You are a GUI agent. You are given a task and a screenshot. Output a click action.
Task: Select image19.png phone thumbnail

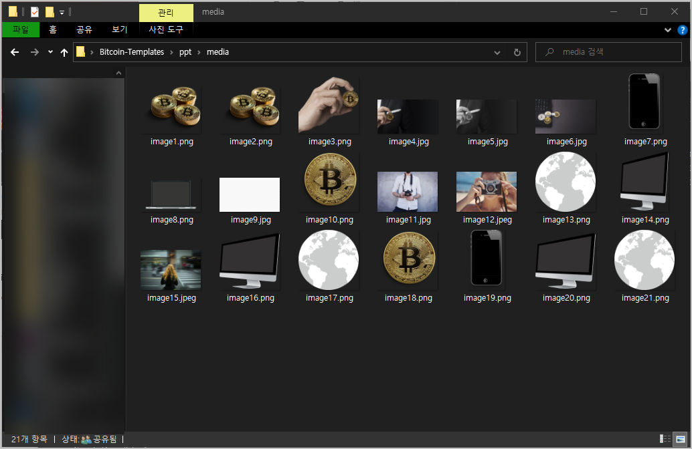487,258
